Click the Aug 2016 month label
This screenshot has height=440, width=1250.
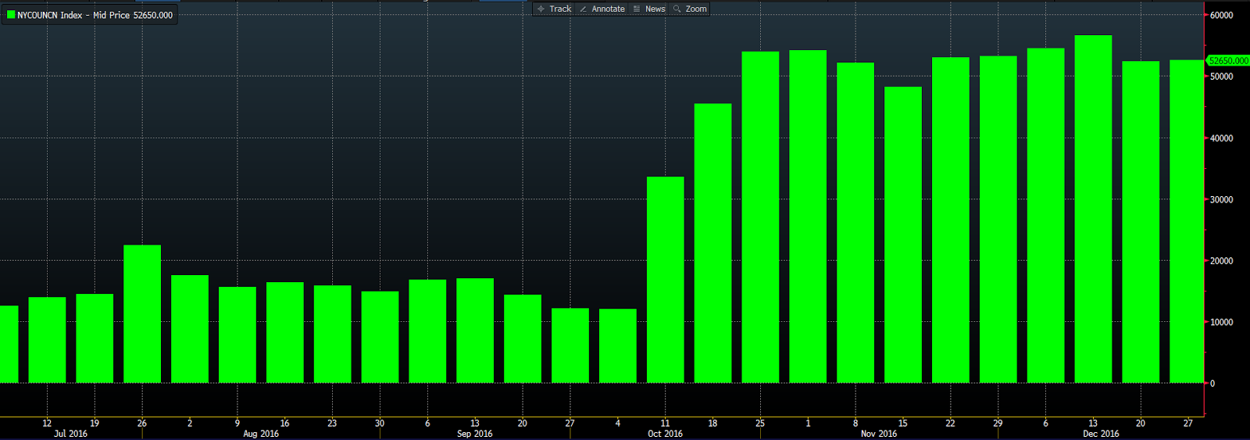[x=261, y=434]
